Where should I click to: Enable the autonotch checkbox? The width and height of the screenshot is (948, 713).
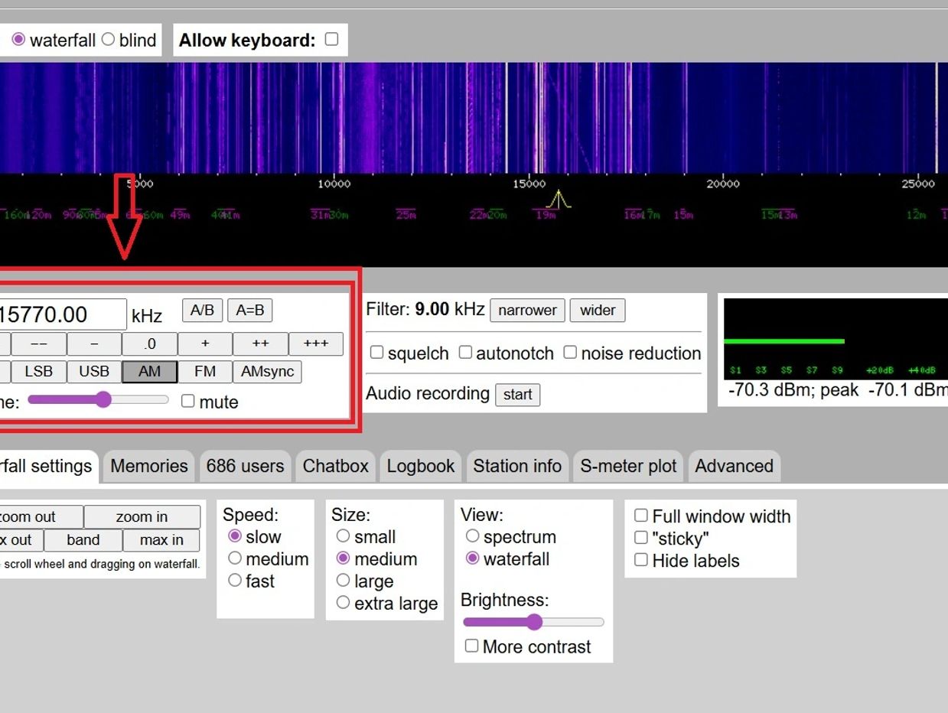pos(465,353)
